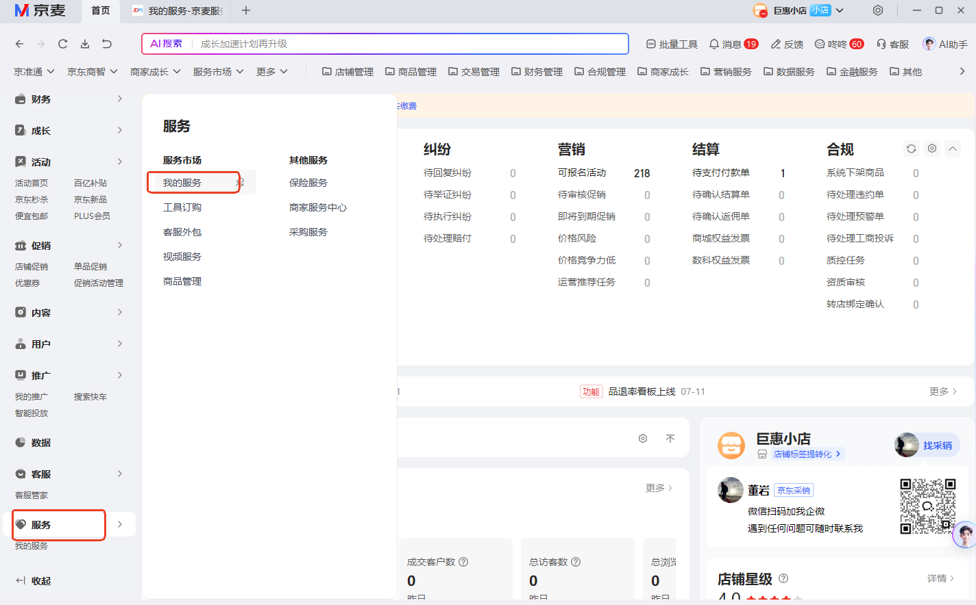Click the 店铺星级 help question icon
976x605 pixels.
click(783, 578)
